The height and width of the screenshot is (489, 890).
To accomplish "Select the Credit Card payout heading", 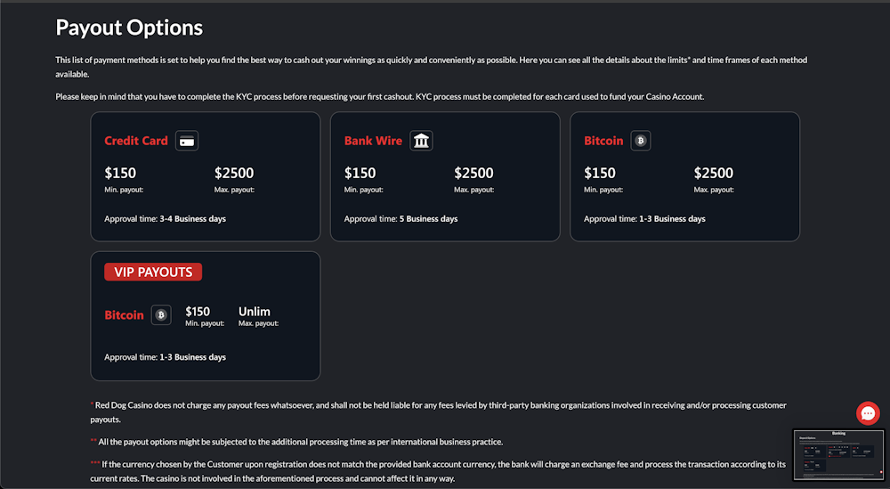I will click(x=136, y=141).
